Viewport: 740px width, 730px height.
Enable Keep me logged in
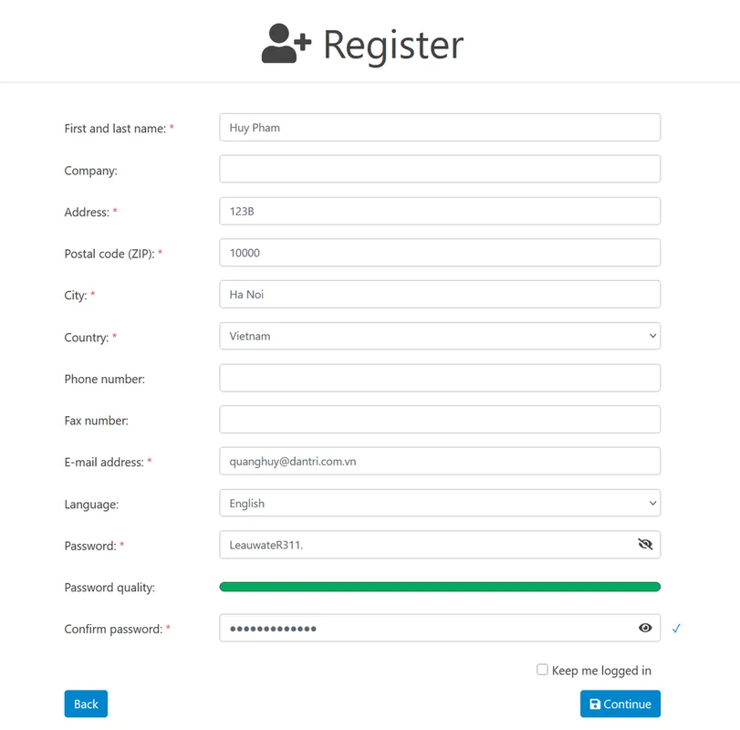[541, 670]
